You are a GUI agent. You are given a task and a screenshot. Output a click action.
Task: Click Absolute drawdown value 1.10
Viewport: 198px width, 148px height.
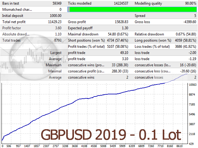point(58,34)
